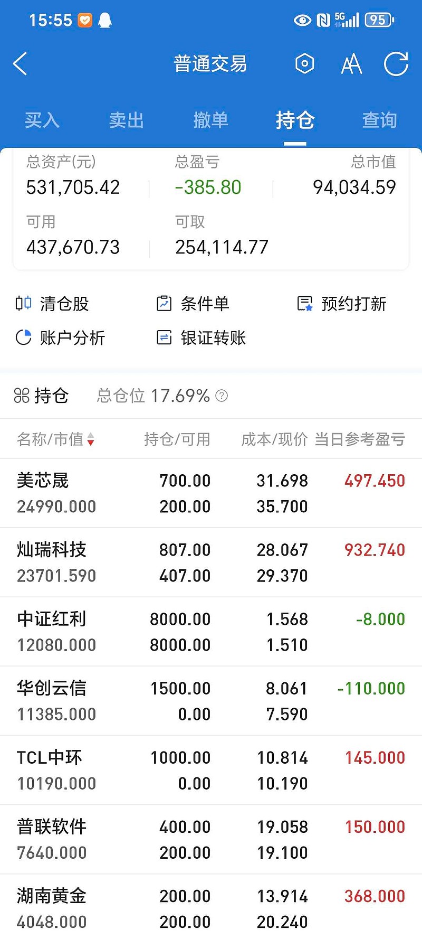
Task: Switch to the 买入 tab
Action: (42, 120)
